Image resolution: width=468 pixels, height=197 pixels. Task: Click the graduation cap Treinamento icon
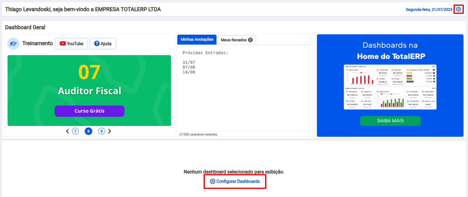(13, 43)
